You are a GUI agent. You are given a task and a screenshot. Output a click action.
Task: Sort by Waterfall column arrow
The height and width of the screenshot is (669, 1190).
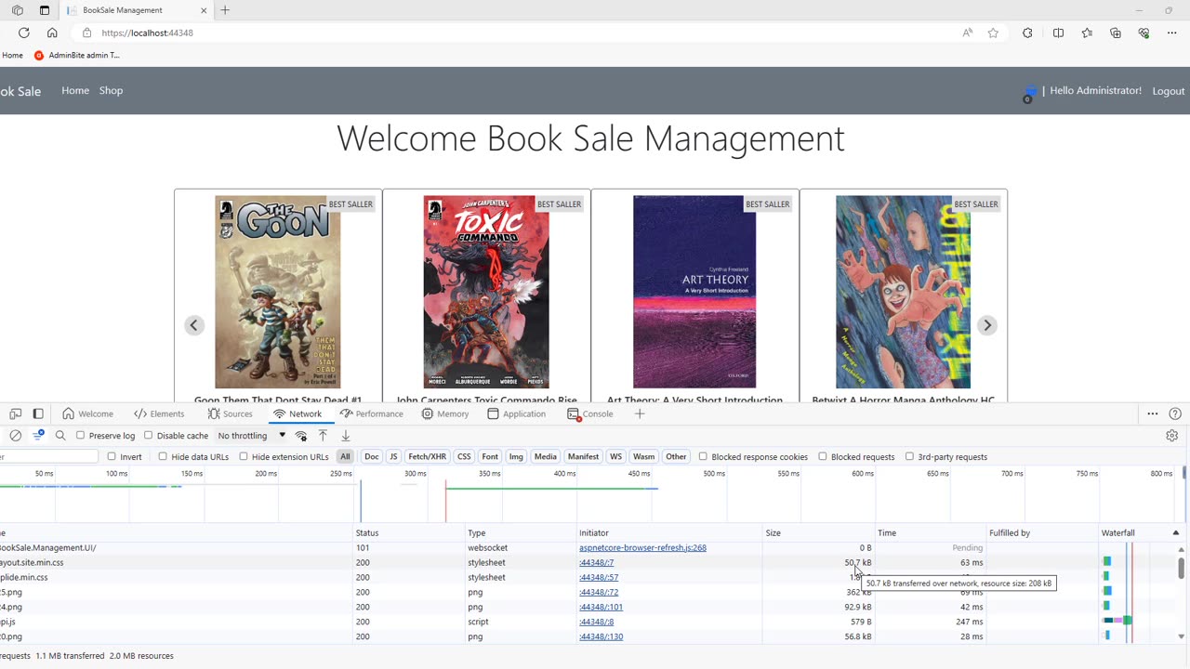pyautogui.click(x=1176, y=533)
